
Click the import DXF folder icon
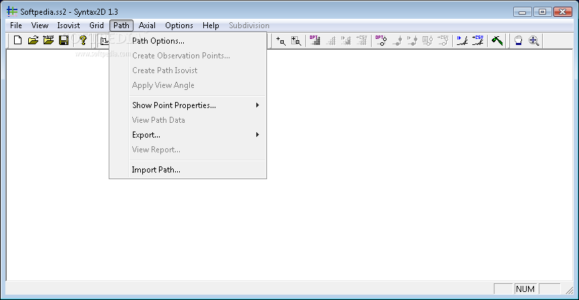(48, 40)
